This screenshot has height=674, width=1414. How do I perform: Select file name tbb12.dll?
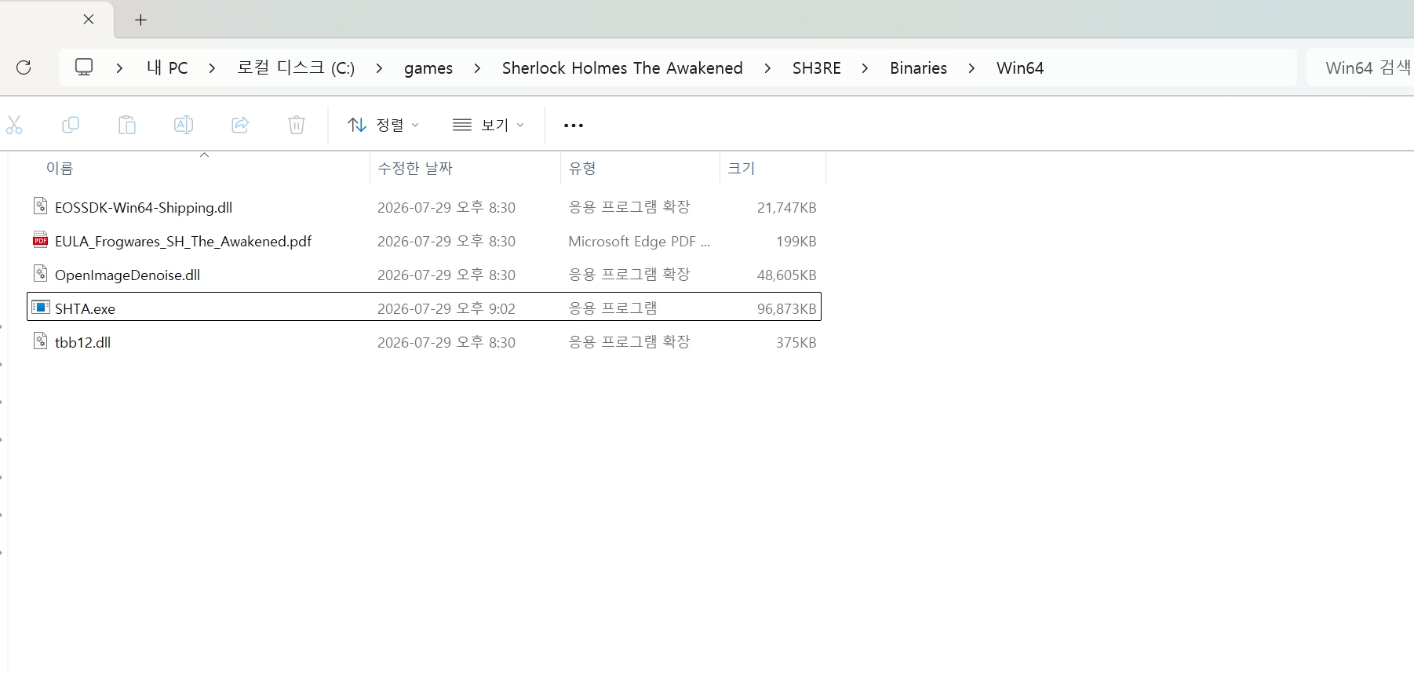point(82,342)
